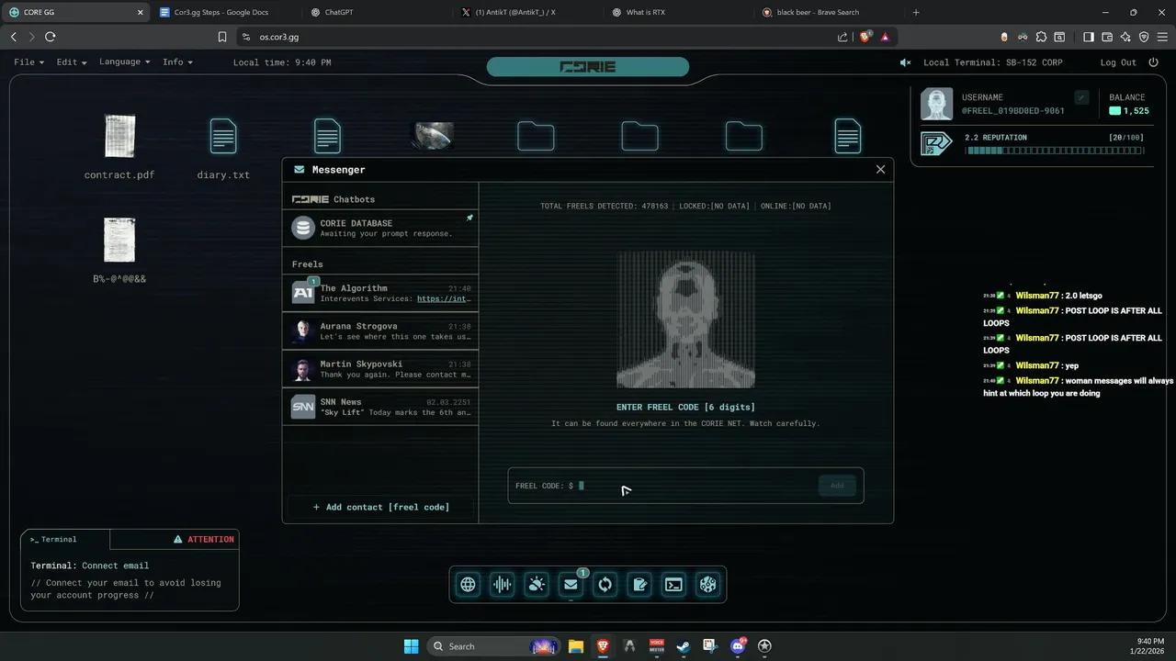
Task: Open the globe browser icon in dock
Action: (x=469, y=585)
